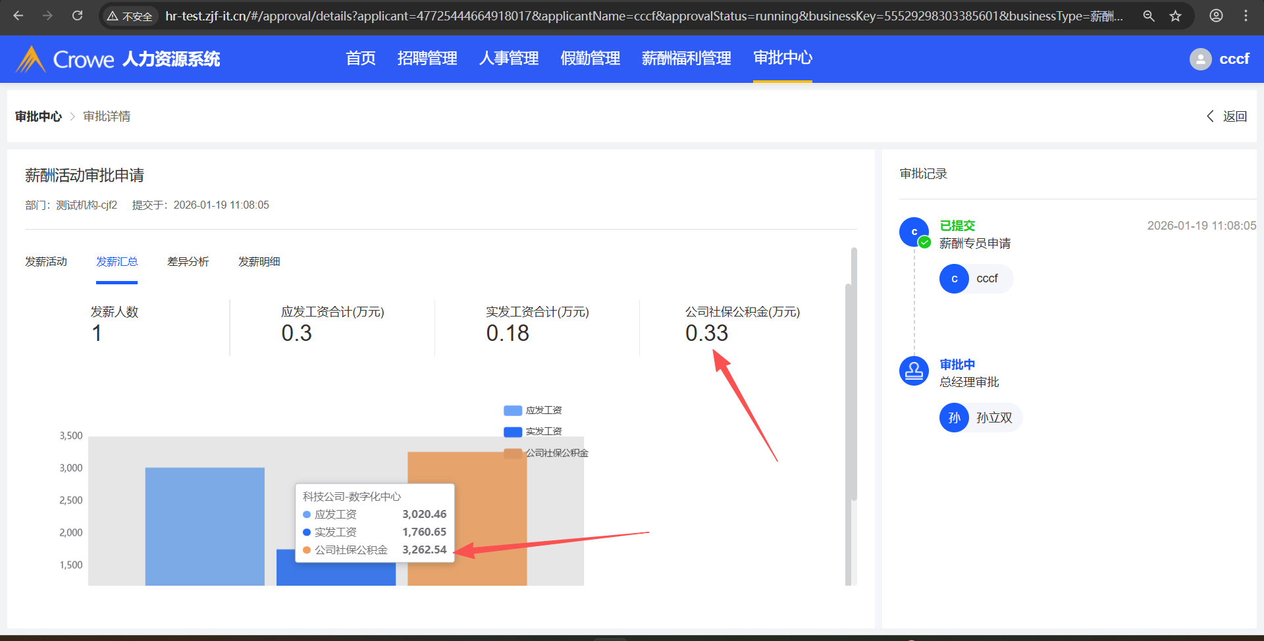The image size is (1264, 641).
Task: Toggle 应发工资 legend series
Action: click(x=533, y=411)
